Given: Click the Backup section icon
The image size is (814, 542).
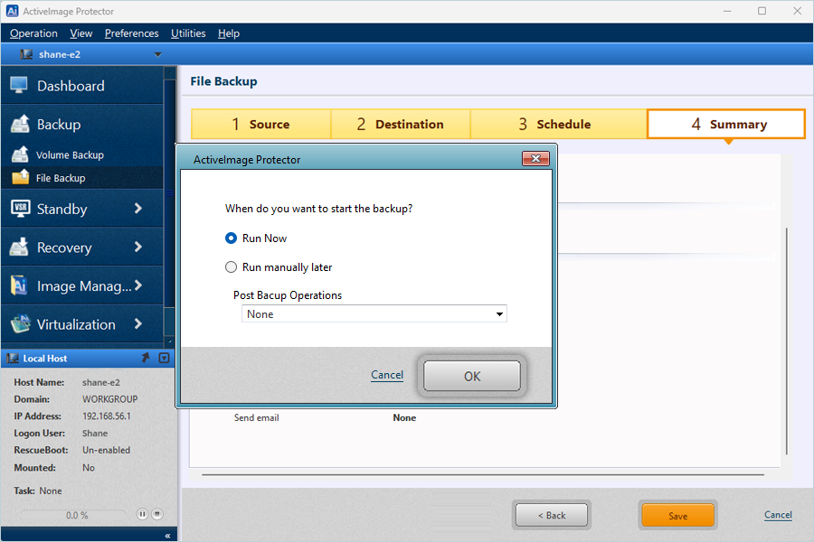Looking at the screenshot, I should (20, 124).
